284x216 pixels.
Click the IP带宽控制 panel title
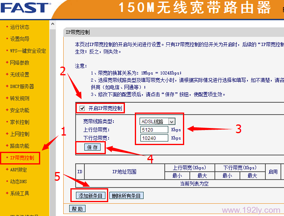click(78, 32)
